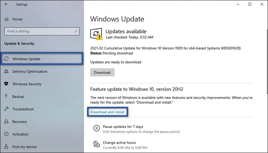The image size is (268, 153).
Task: Close the Settings window
Action: pos(262,4)
